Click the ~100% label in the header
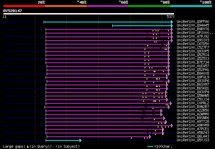This screenshot has height=149, width=215. 205,2
